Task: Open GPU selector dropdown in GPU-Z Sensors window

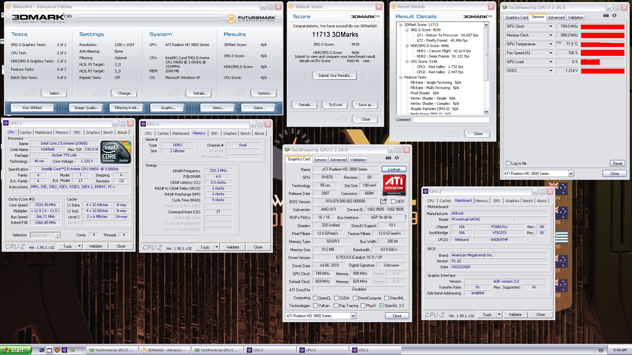Action: pos(571,174)
